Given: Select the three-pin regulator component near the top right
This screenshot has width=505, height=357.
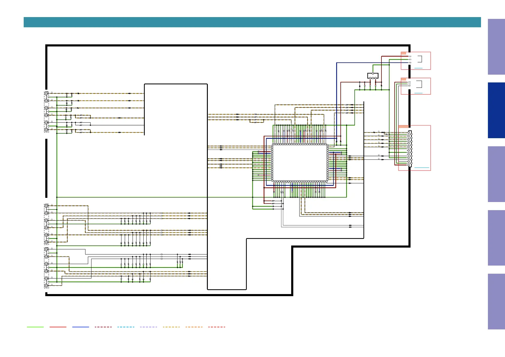Looking at the screenshot, I should click(373, 76).
